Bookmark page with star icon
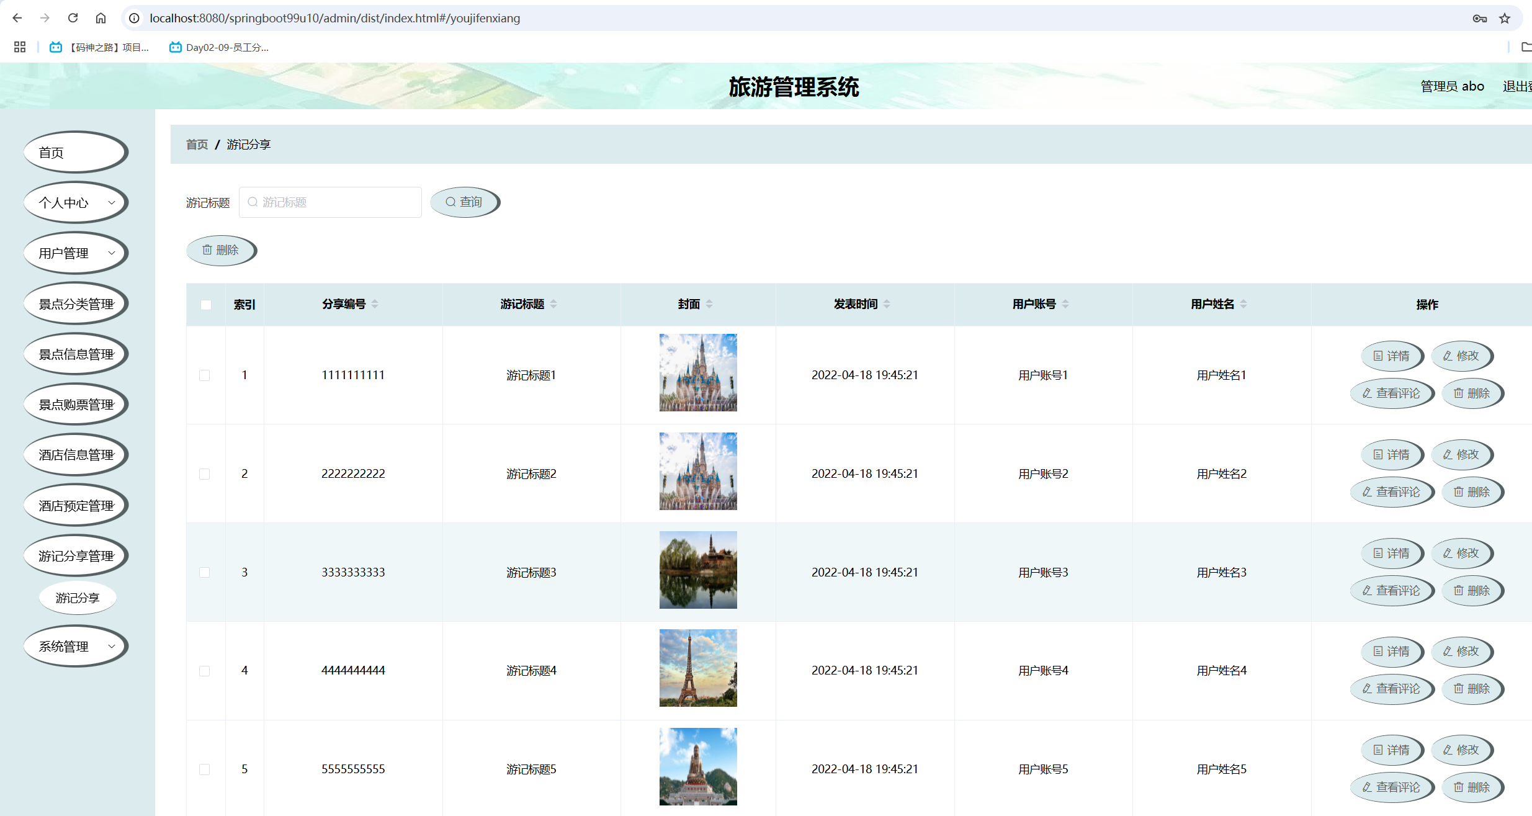This screenshot has width=1532, height=816. (1505, 18)
